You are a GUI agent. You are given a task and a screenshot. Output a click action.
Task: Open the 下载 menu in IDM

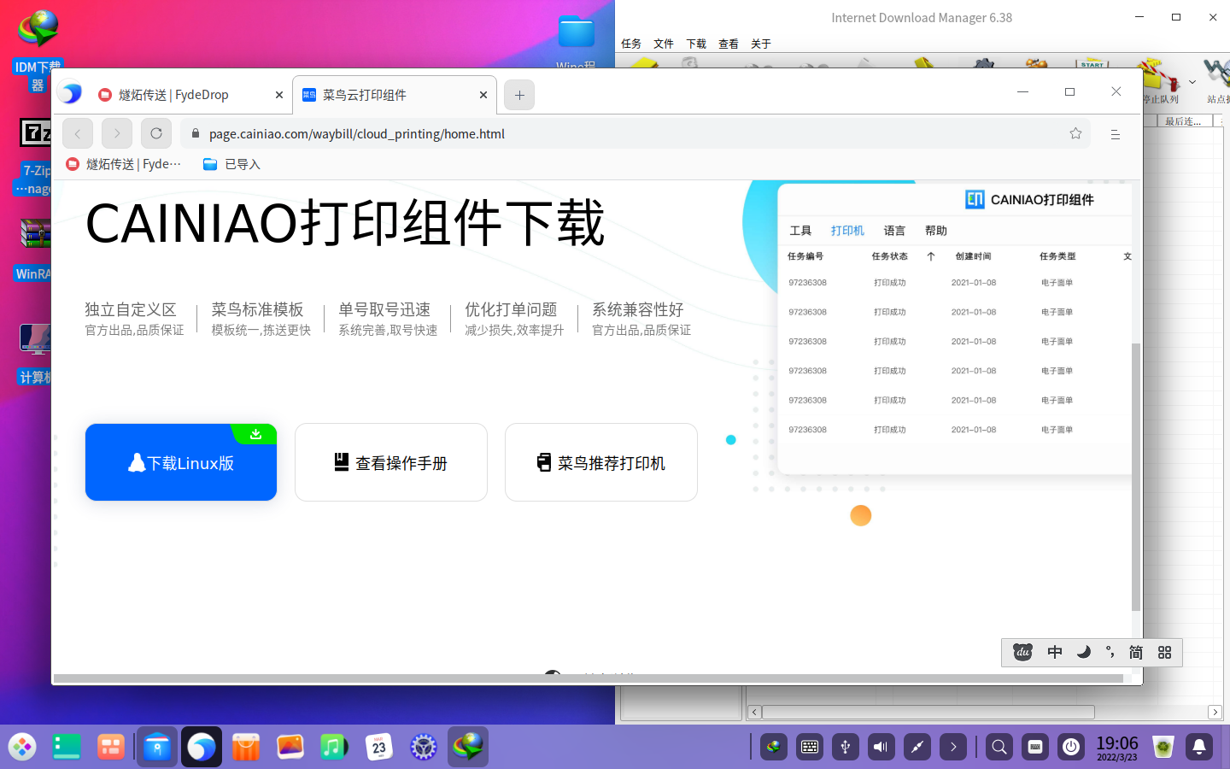click(696, 44)
